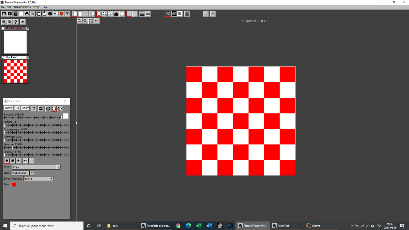Select the round brush shape
This screenshot has height=230, width=409.
point(7,160)
